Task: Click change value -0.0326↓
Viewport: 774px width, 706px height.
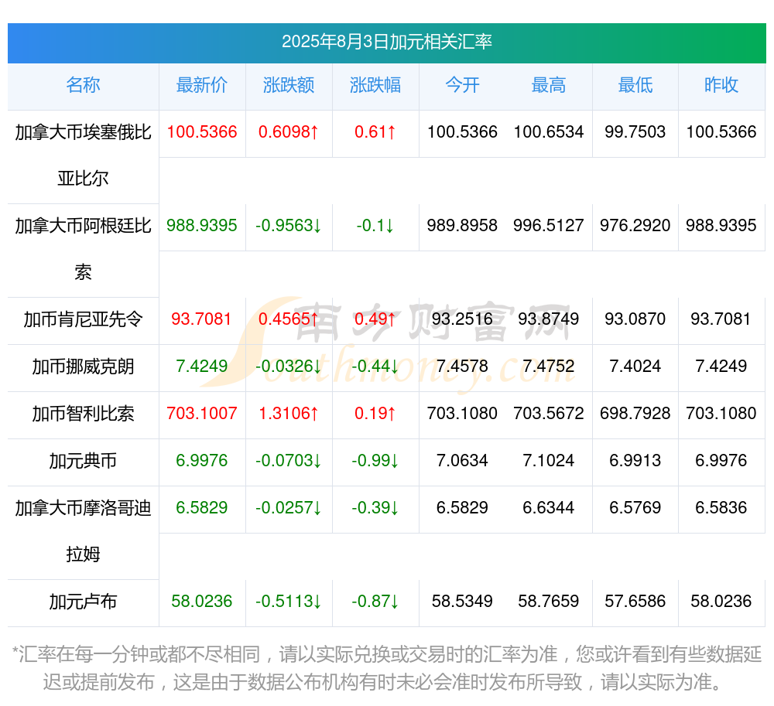Action: 289,367
